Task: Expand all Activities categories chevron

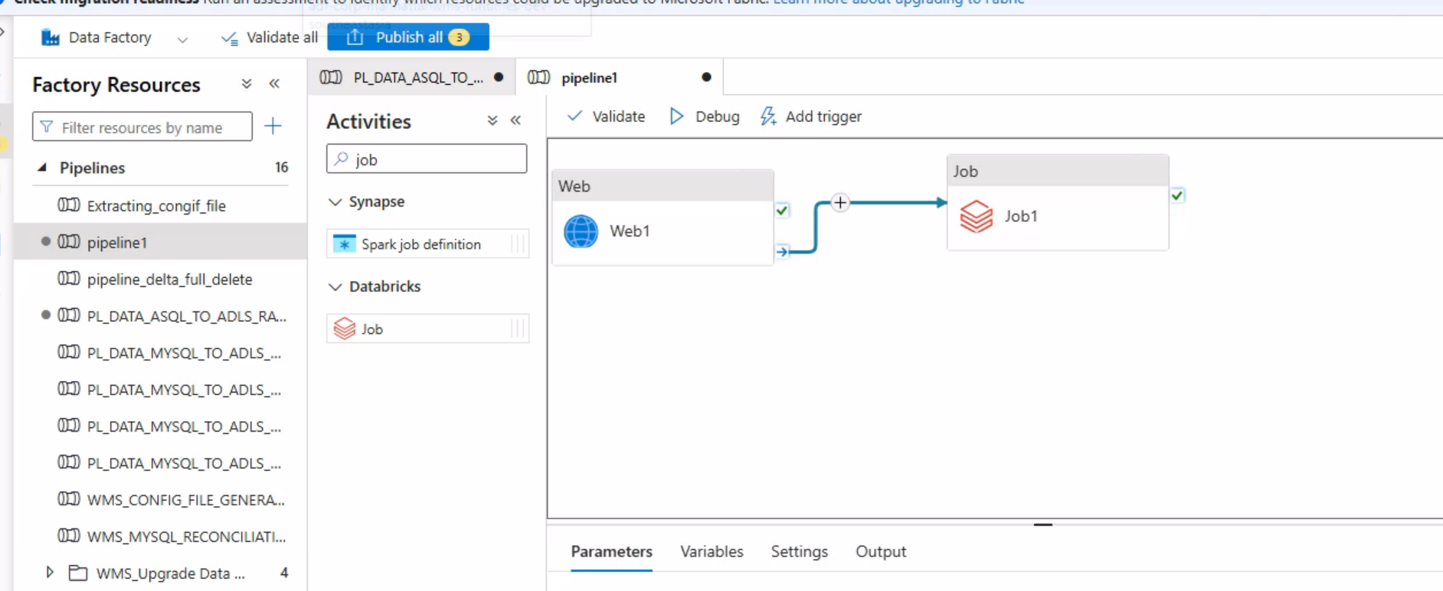Action: click(x=492, y=121)
